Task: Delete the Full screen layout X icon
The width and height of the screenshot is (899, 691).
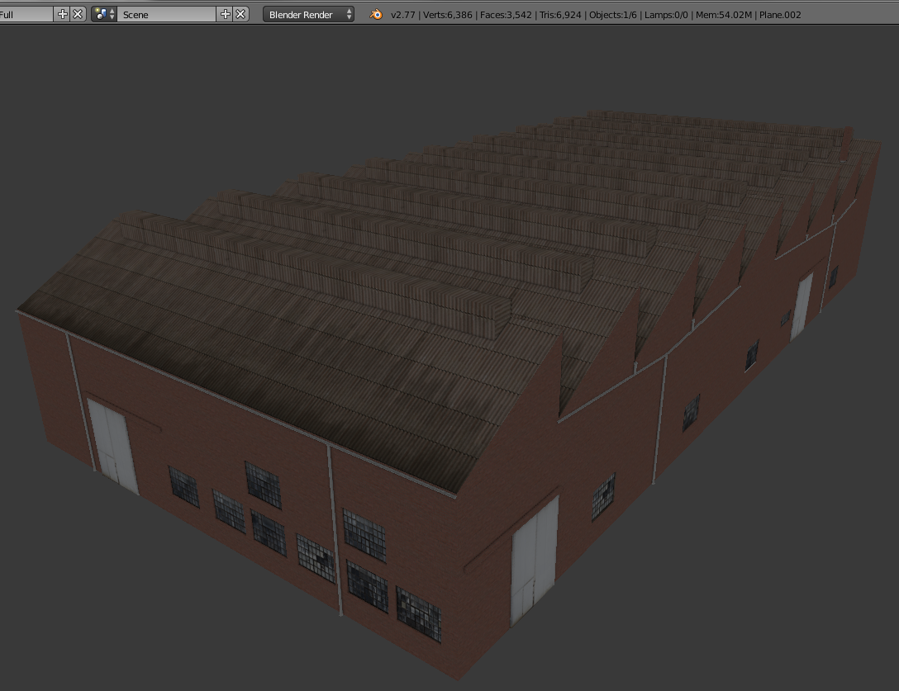Action: click(78, 14)
